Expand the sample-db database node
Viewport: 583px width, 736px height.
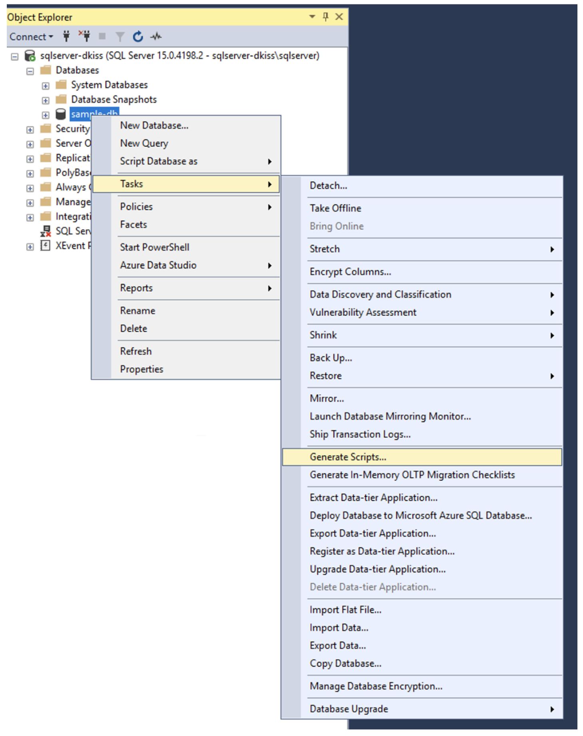[46, 115]
